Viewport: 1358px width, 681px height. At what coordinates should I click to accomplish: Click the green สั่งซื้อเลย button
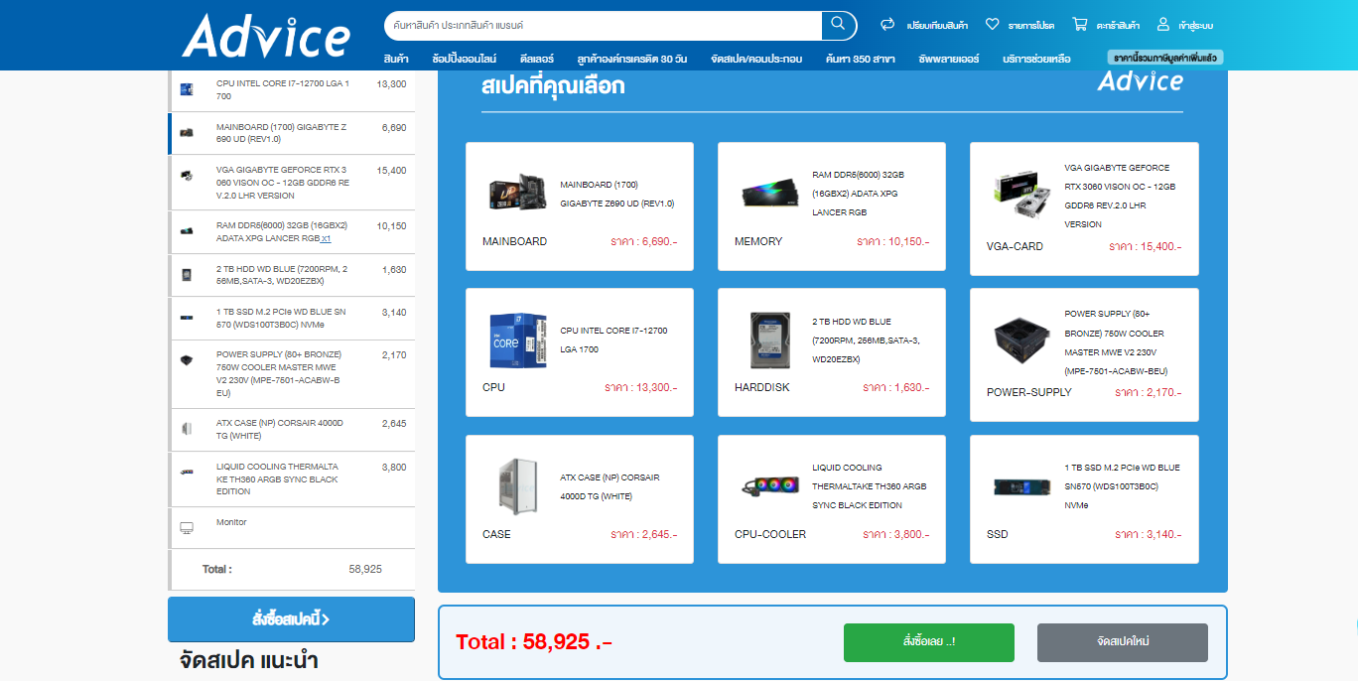[929, 642]
